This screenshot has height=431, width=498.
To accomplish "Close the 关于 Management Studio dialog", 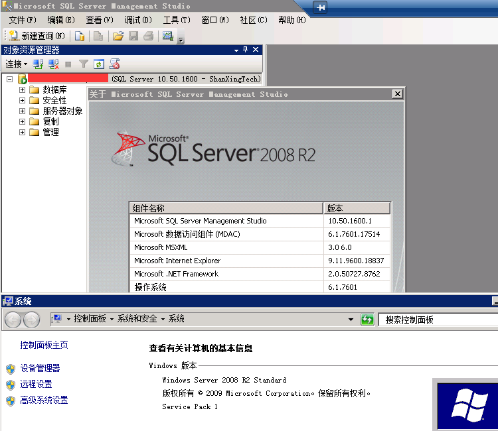I will (x=397, y=94).
